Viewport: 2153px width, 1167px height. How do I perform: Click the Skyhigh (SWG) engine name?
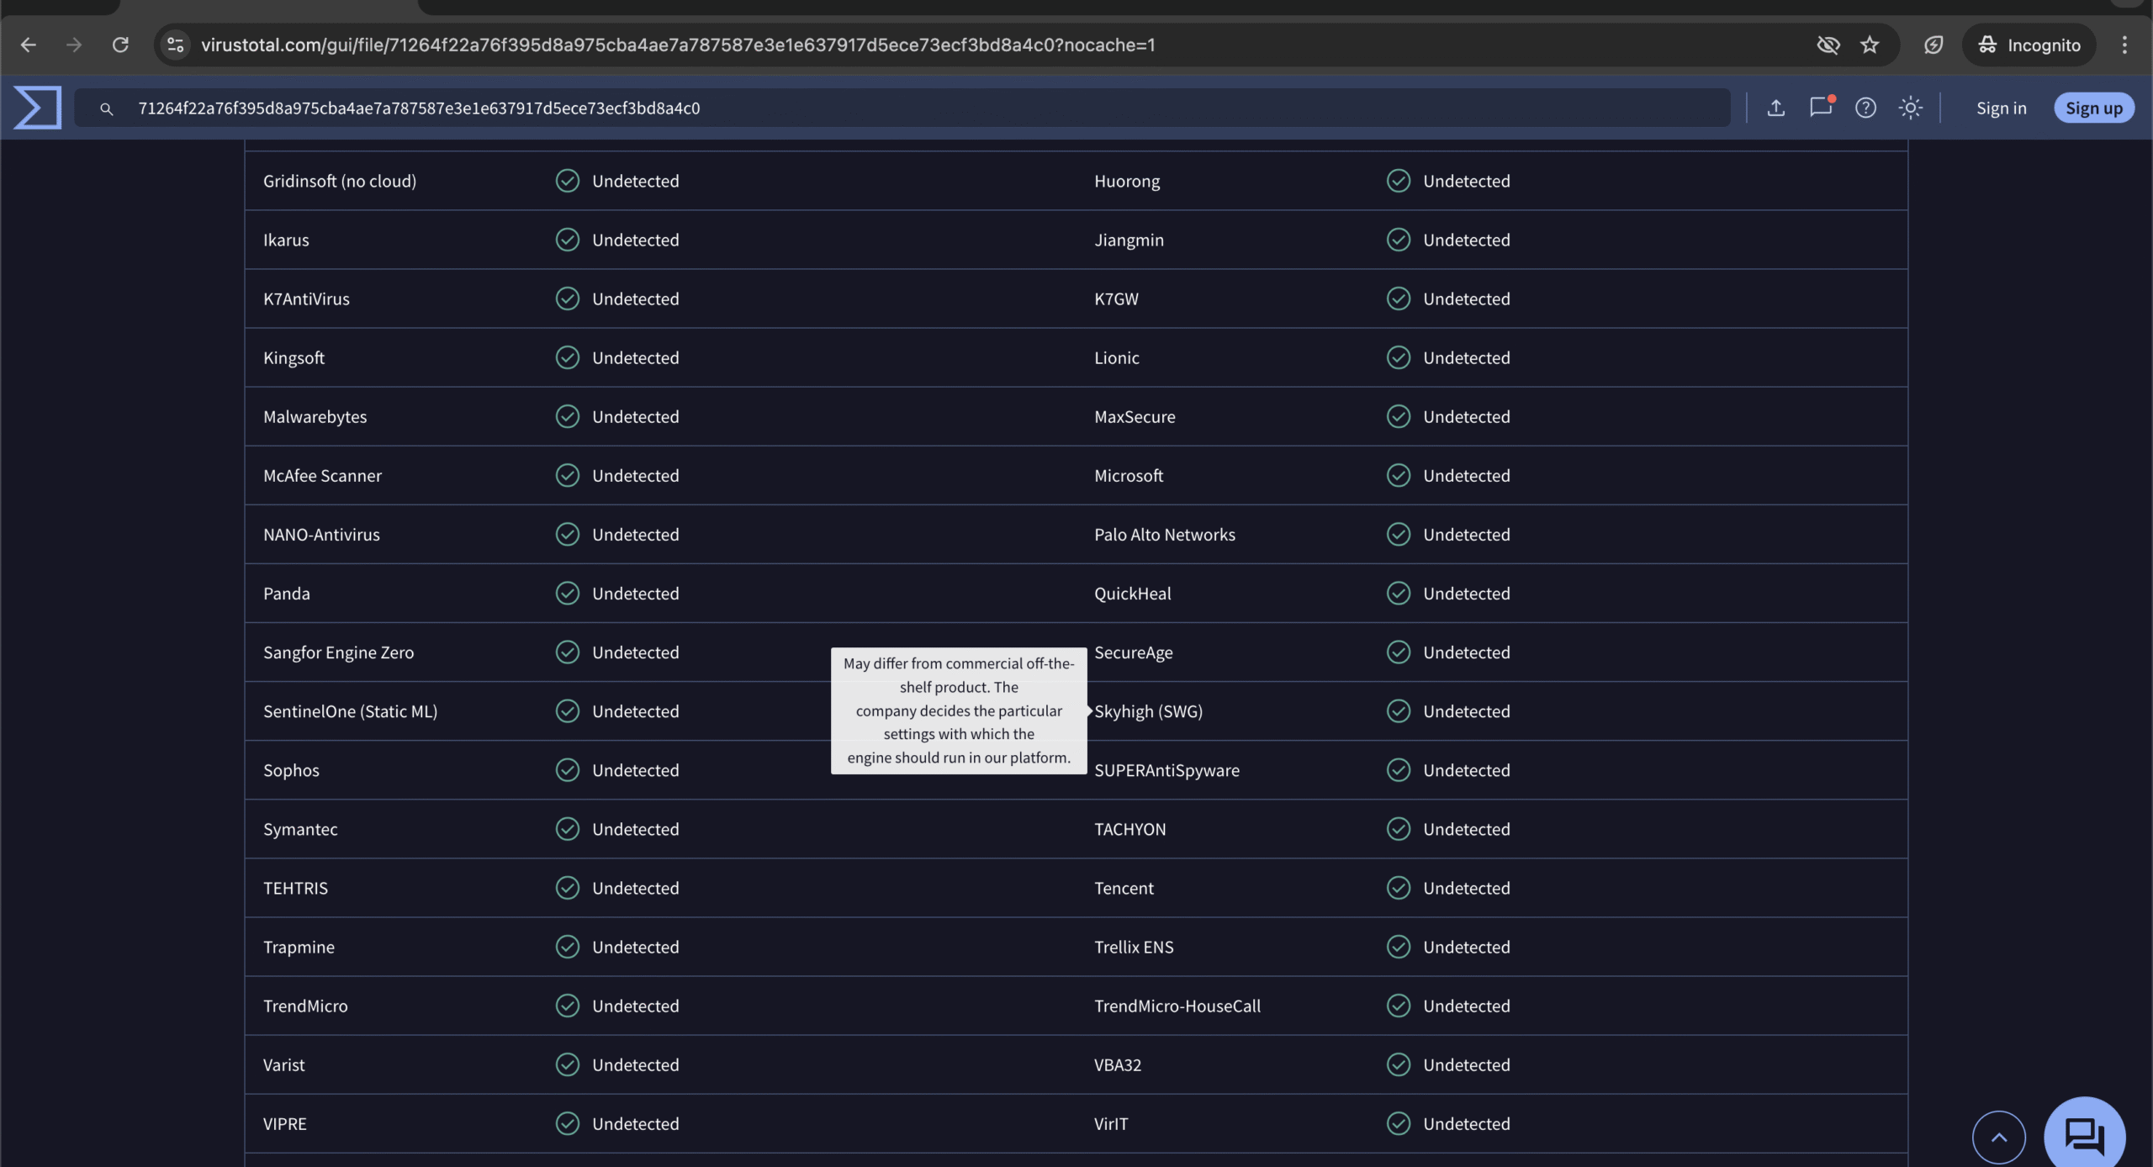(1148, 711)
